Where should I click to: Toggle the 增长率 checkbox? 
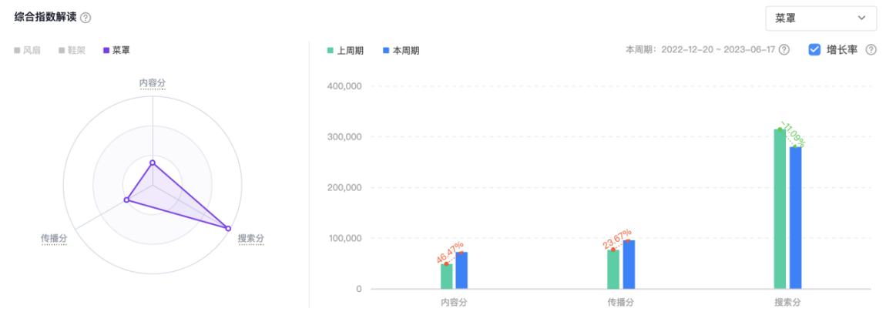point(814,50)
